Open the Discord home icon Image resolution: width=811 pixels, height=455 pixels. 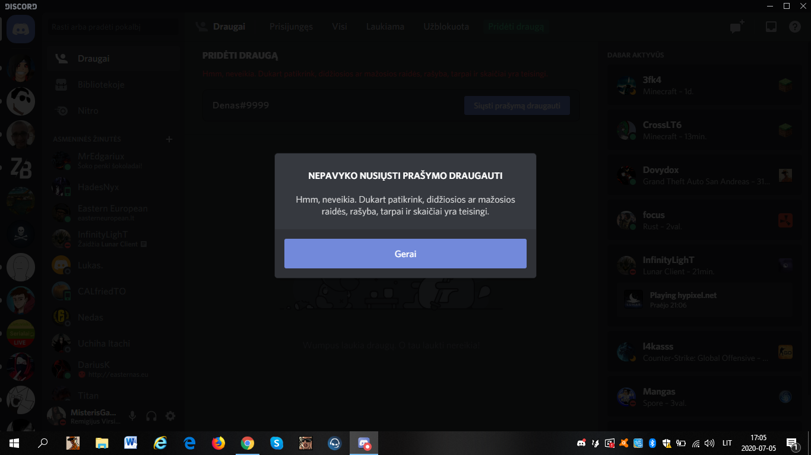[21, 29]
